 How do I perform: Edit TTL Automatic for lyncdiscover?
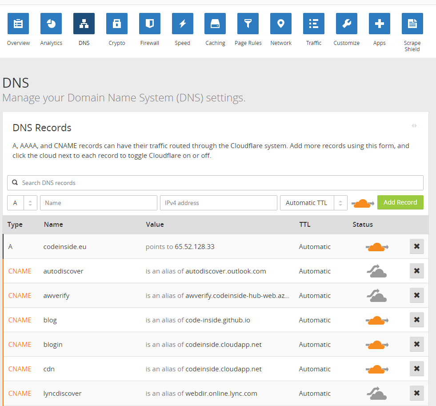tap(315, 394)
